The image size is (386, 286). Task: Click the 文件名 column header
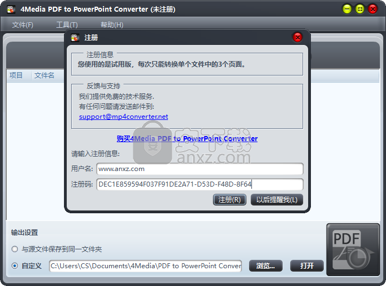pyautogui.click(x=44, y=75)
